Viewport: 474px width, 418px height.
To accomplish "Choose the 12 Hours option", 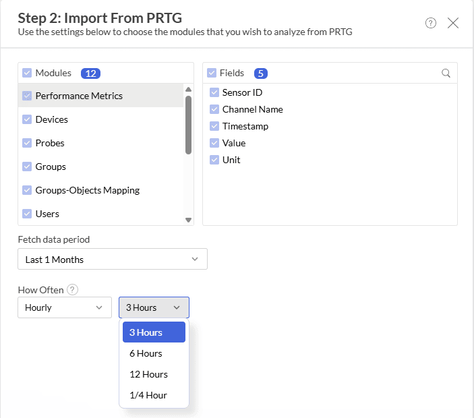I will [148, 374].
